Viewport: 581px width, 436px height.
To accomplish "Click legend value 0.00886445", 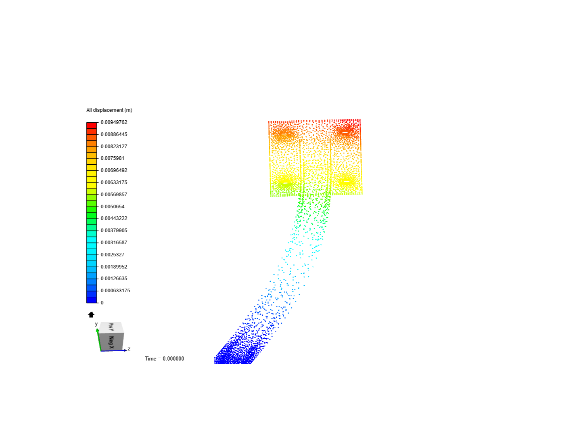I will pyautogui.click(x=114, y=134).
